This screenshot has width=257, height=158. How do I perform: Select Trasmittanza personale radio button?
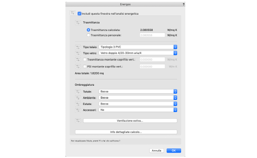pyautogui.click(x=88, y=35)
